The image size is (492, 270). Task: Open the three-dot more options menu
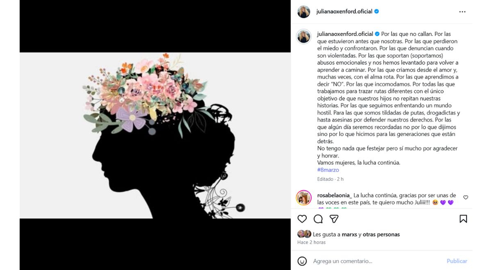click(x=462, y=12)
